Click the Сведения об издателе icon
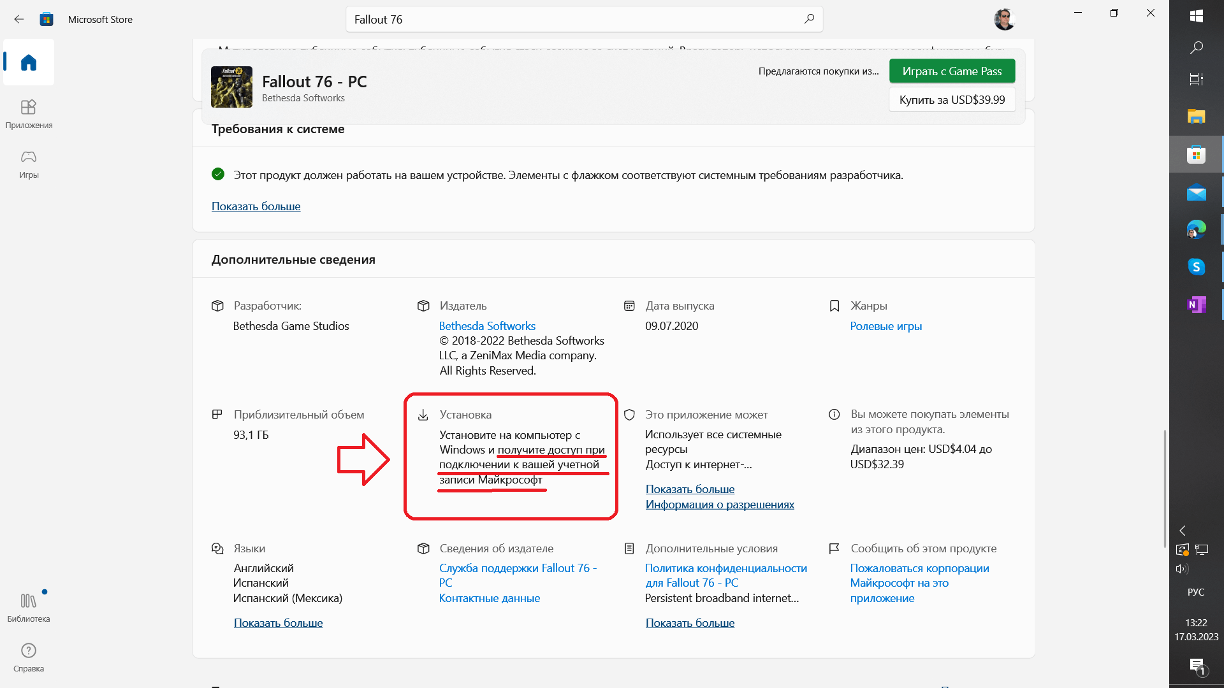Viewport: 1224px width, 688px height. (x=423, y=548)
